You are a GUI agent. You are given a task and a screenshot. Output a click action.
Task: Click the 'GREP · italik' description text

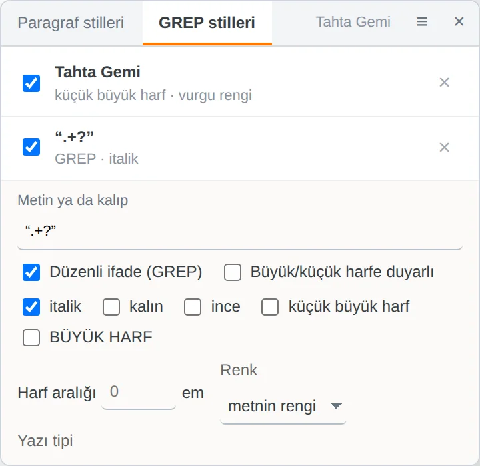(97, 159)
